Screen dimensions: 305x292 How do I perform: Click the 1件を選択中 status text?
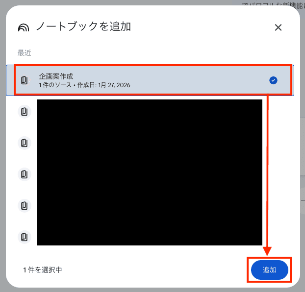coord(43,270)
